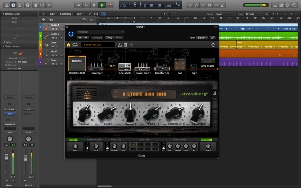301x188 pixels.
Task: Open Quick Help question mark
Action: tap(28, 5)
